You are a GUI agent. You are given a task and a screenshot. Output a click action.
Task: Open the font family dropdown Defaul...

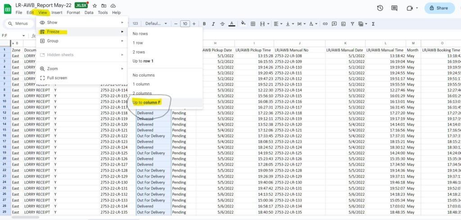[156, 24]
